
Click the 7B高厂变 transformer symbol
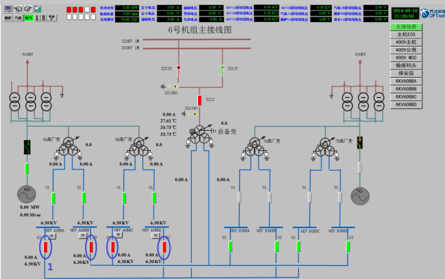pos(324,147)
